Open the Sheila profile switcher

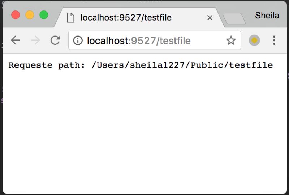point(267,16)
